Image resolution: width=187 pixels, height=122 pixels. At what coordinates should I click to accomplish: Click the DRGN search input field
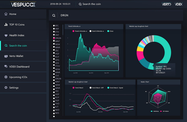tap(120, 16)
